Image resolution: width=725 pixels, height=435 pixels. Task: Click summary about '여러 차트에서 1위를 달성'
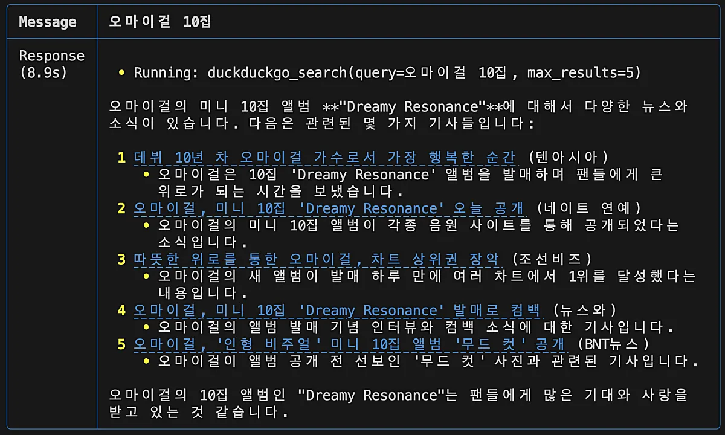coord(427,285)
